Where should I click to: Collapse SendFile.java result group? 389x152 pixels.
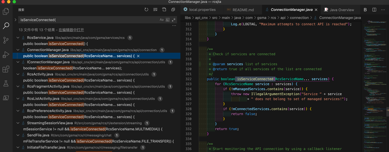pos(18,135)
